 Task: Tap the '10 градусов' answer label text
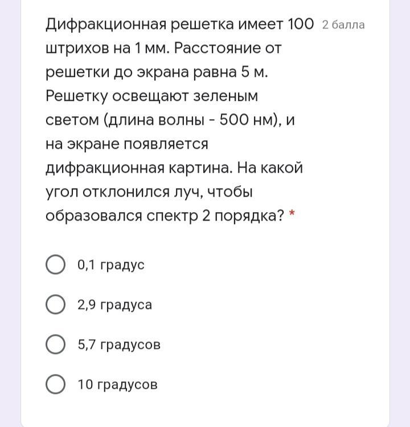point(117,385)
